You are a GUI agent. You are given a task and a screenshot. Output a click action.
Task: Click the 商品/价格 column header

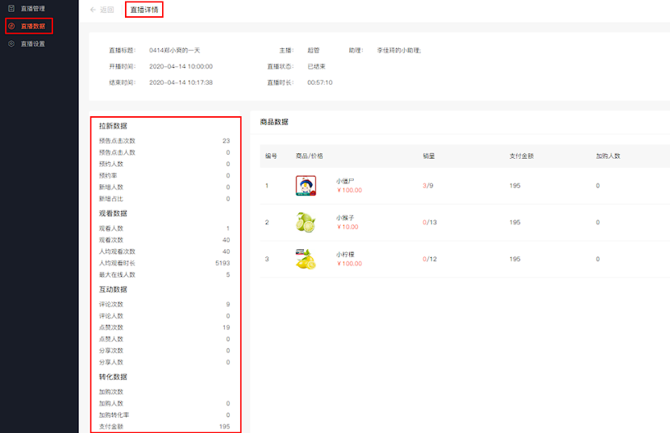tap(310, 156)
